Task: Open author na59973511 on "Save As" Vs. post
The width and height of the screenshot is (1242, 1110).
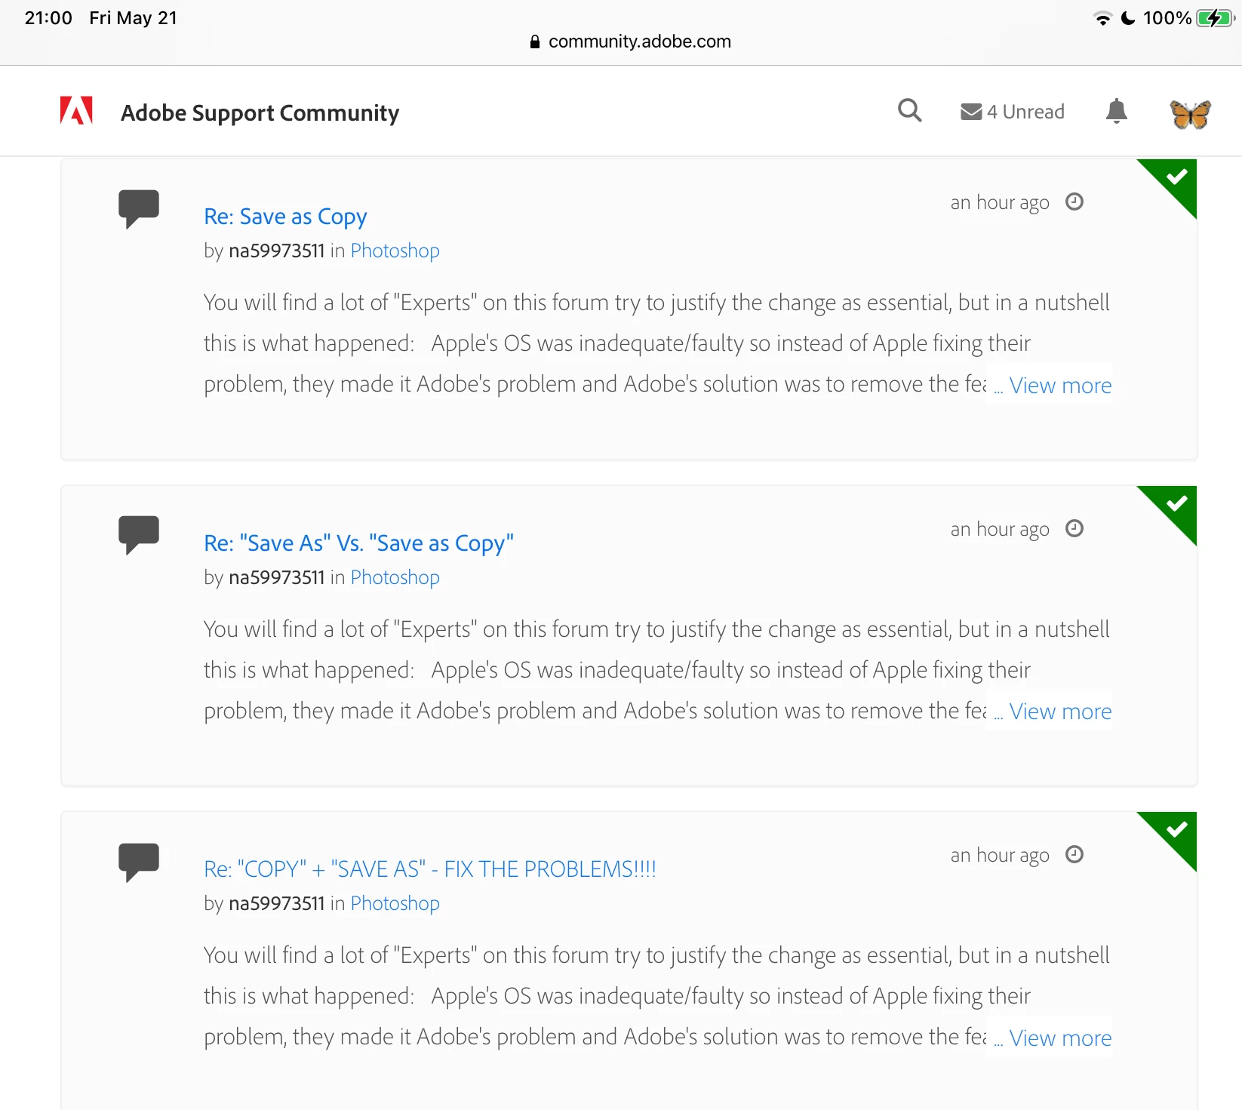Action: [x=276, y=577]
